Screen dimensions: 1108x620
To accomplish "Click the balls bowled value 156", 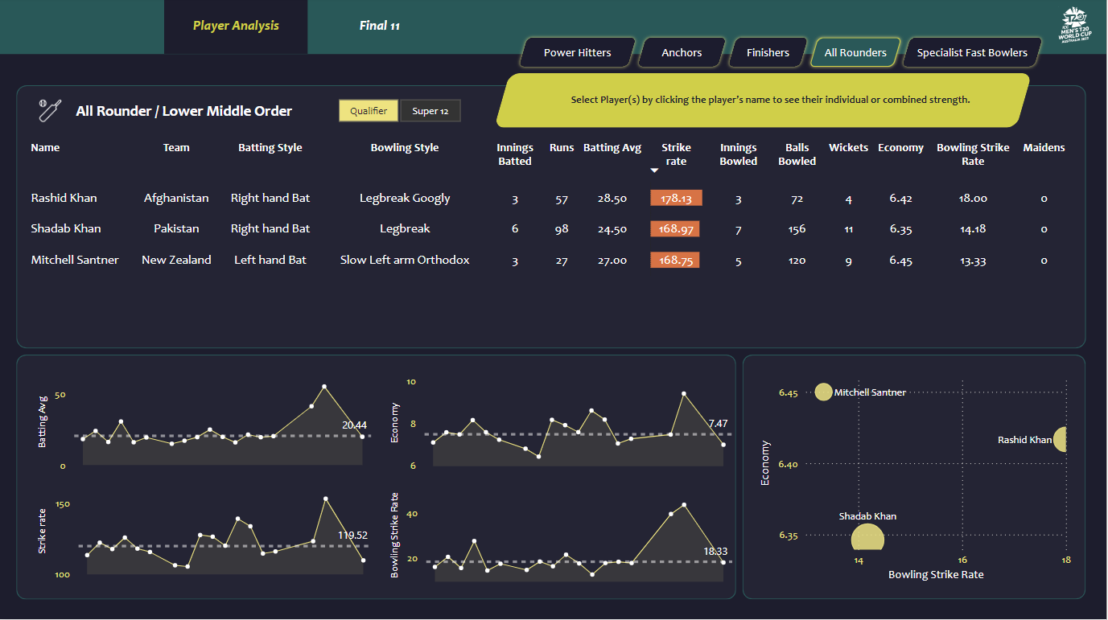I will [797, 229].
